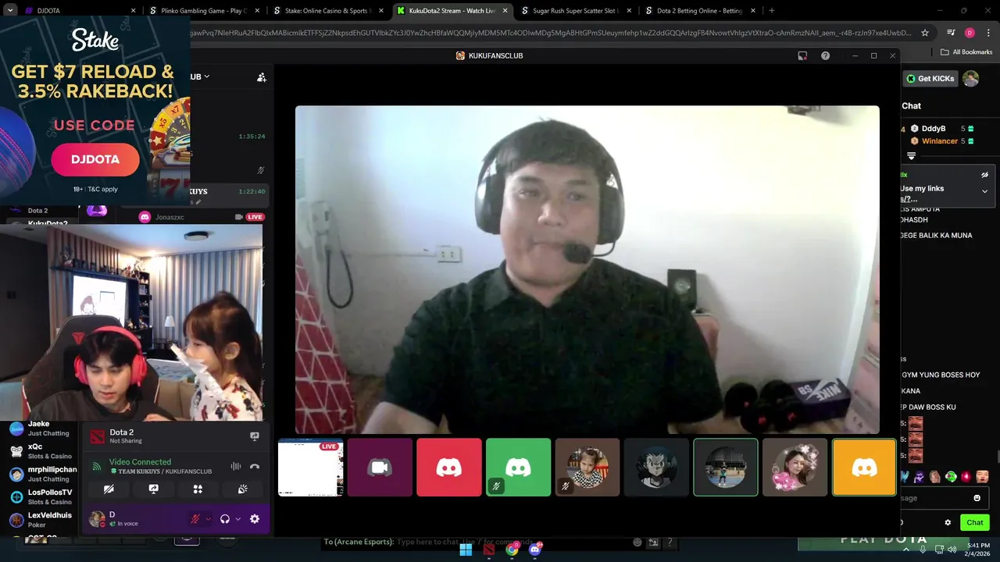Image resolution: width=1000 pixels, height=562 pixels.
Task: Open the Windows Start button
Action: (x=466, y=550)
